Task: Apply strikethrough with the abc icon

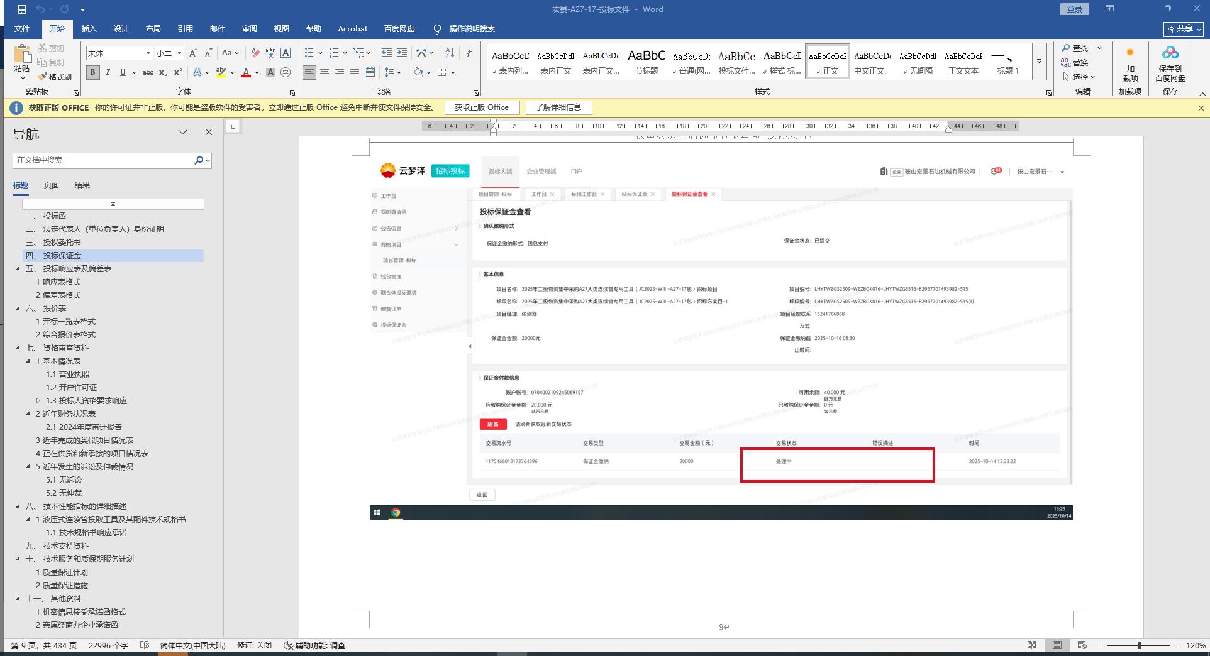Action: click(x=148, y=72)
